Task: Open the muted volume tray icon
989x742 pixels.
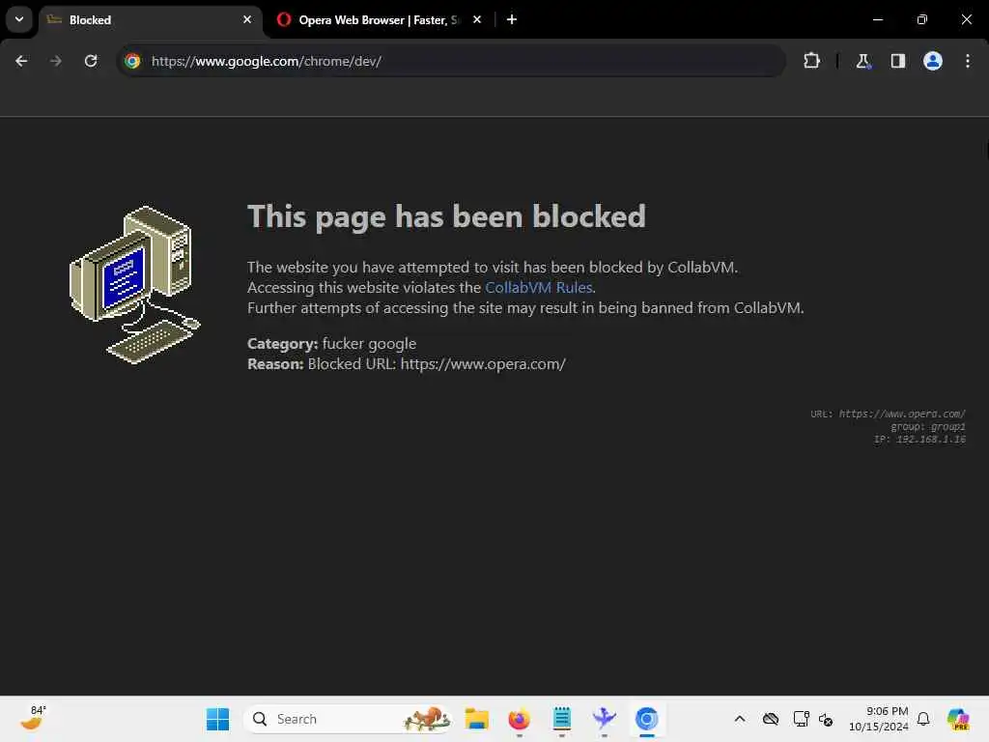Action: 826,719
